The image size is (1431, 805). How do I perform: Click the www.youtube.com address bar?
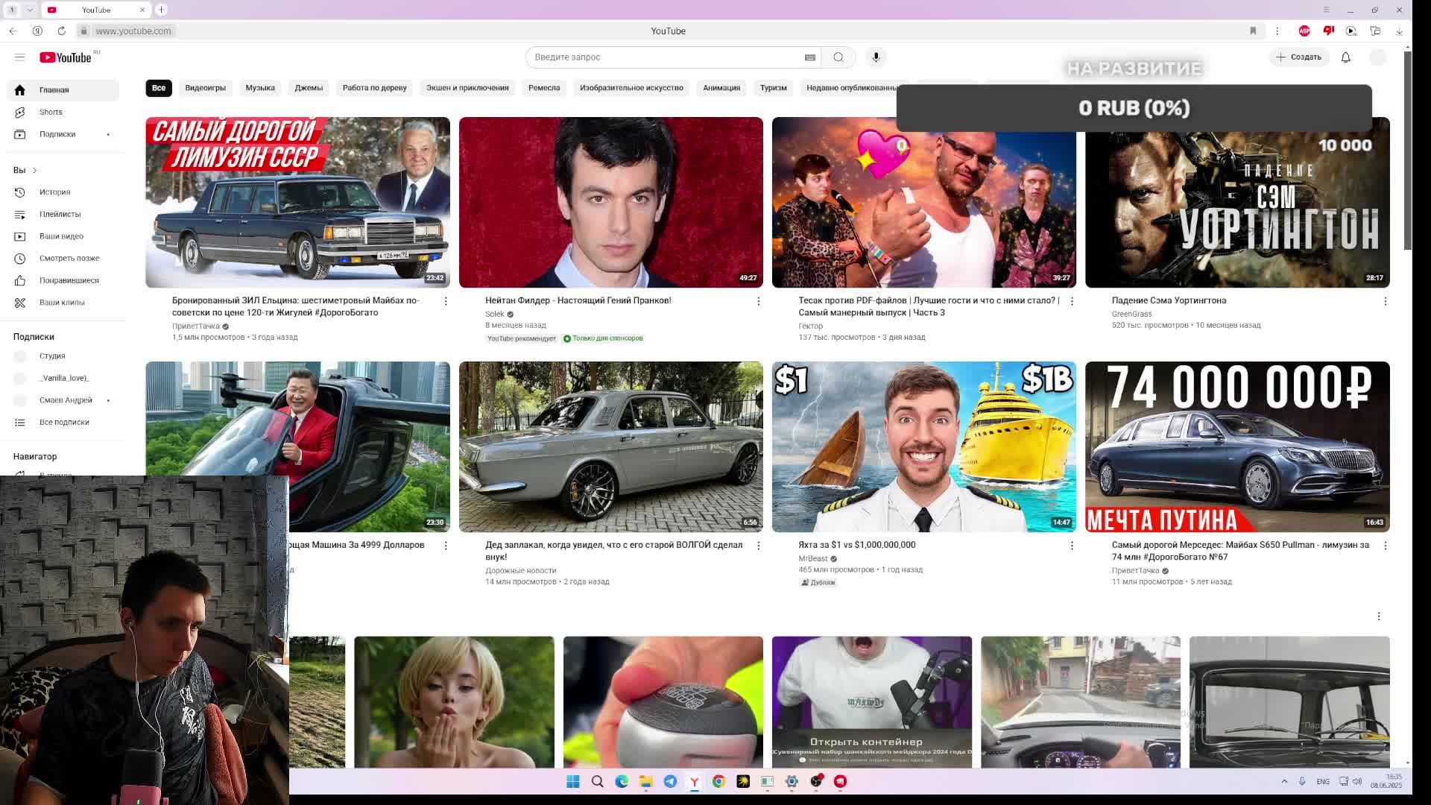[133, 31]
